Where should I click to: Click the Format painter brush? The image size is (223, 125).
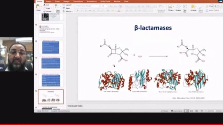tap(45, 11)
